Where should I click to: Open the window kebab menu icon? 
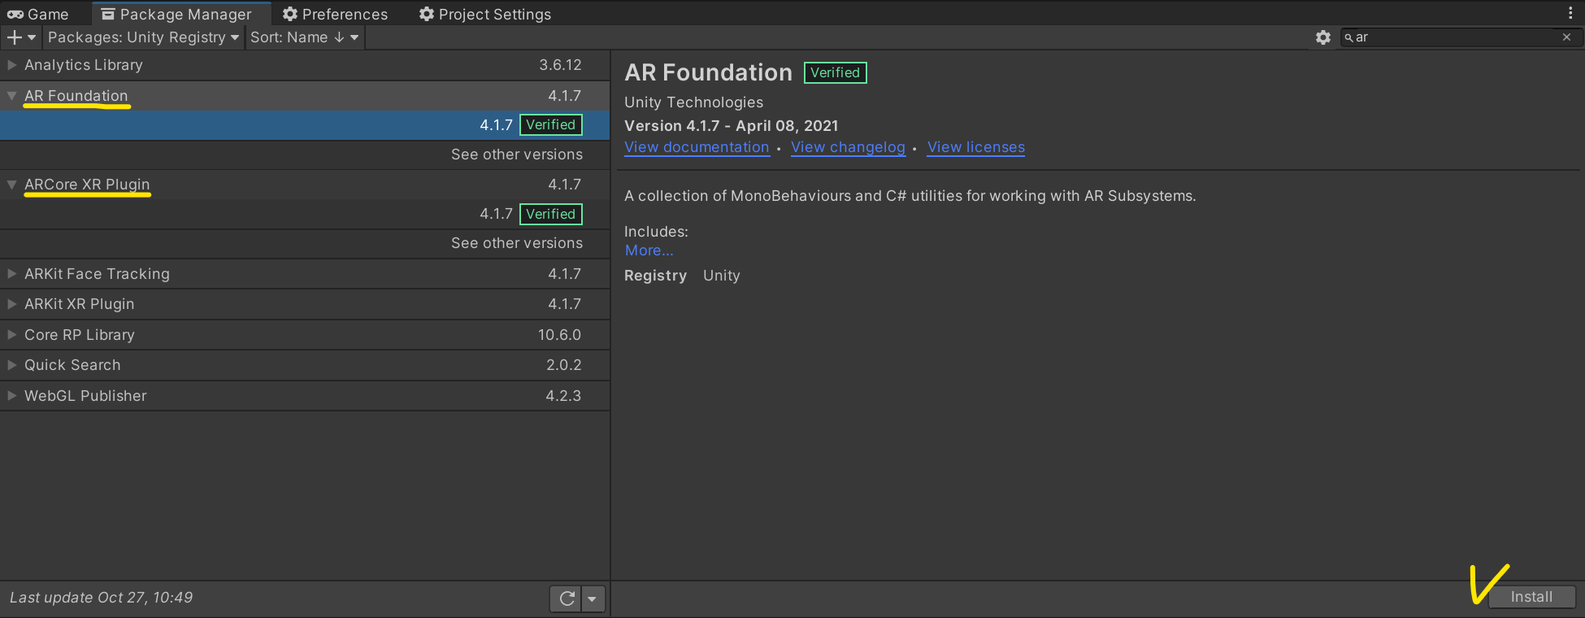[x=1570, y=13]
